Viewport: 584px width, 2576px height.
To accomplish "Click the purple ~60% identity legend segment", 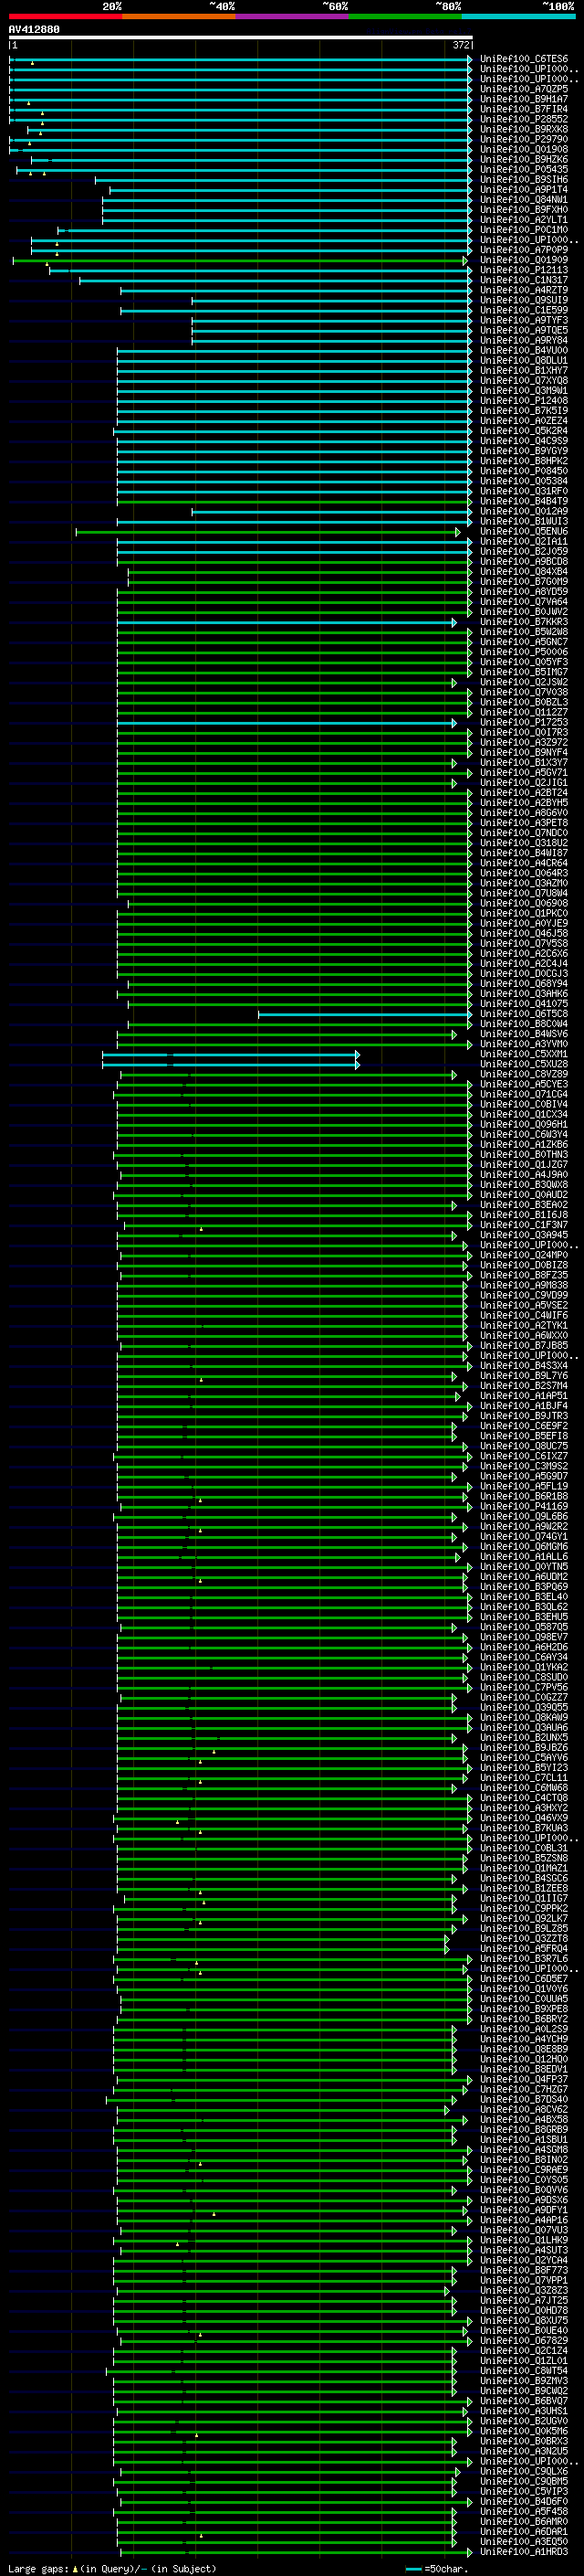I will pyautogui.click(x=293, y=16).
